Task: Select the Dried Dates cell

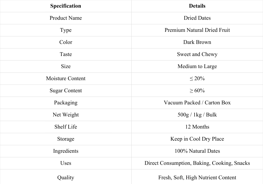Action: (x=197, y=18)
